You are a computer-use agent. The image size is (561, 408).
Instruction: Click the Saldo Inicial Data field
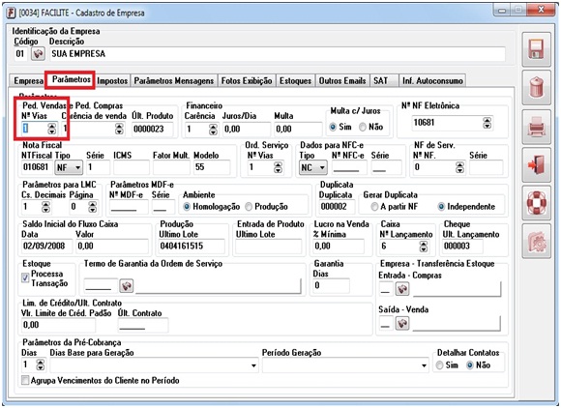(46, 246)
